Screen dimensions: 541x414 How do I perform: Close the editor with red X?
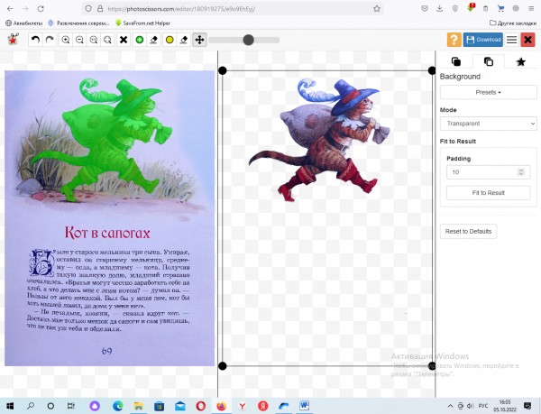[527, 40]
